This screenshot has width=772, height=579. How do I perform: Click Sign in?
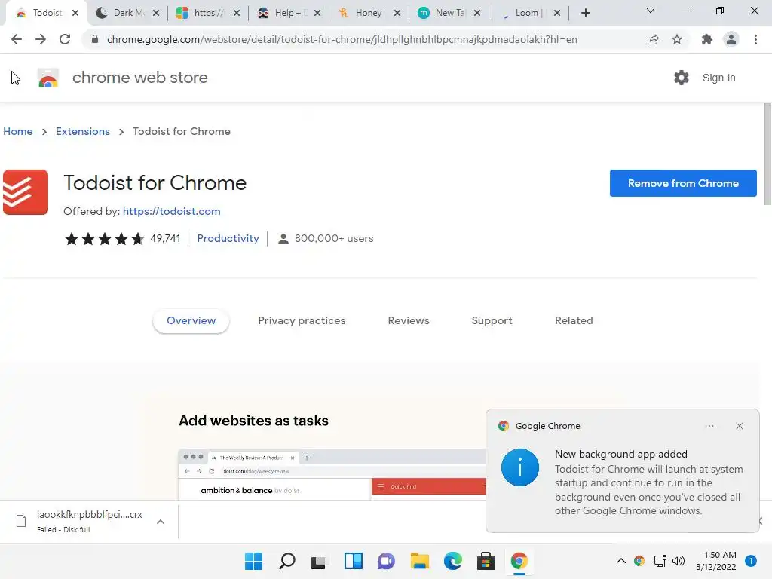(718, 78)
